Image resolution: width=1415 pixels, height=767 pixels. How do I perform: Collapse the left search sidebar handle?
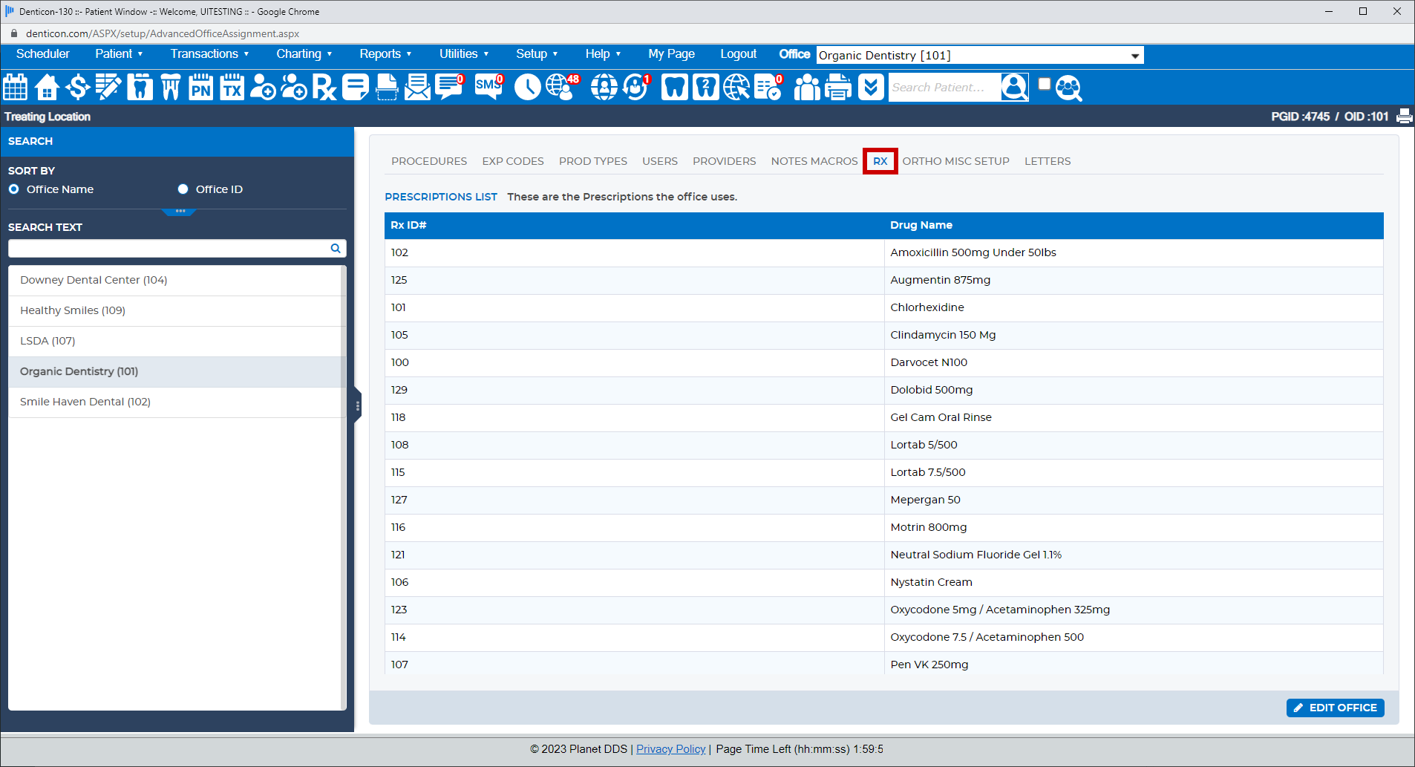[x=358, y=405]
